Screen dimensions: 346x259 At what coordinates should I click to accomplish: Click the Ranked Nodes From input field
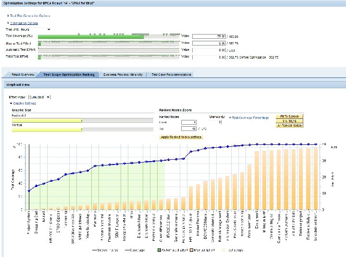tap(189, 122)
